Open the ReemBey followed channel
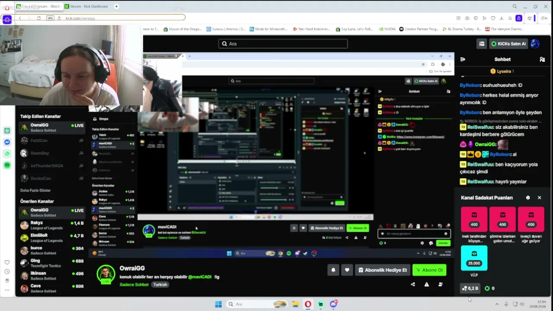Viewport: 553px width, 311px height. [52, 153]
